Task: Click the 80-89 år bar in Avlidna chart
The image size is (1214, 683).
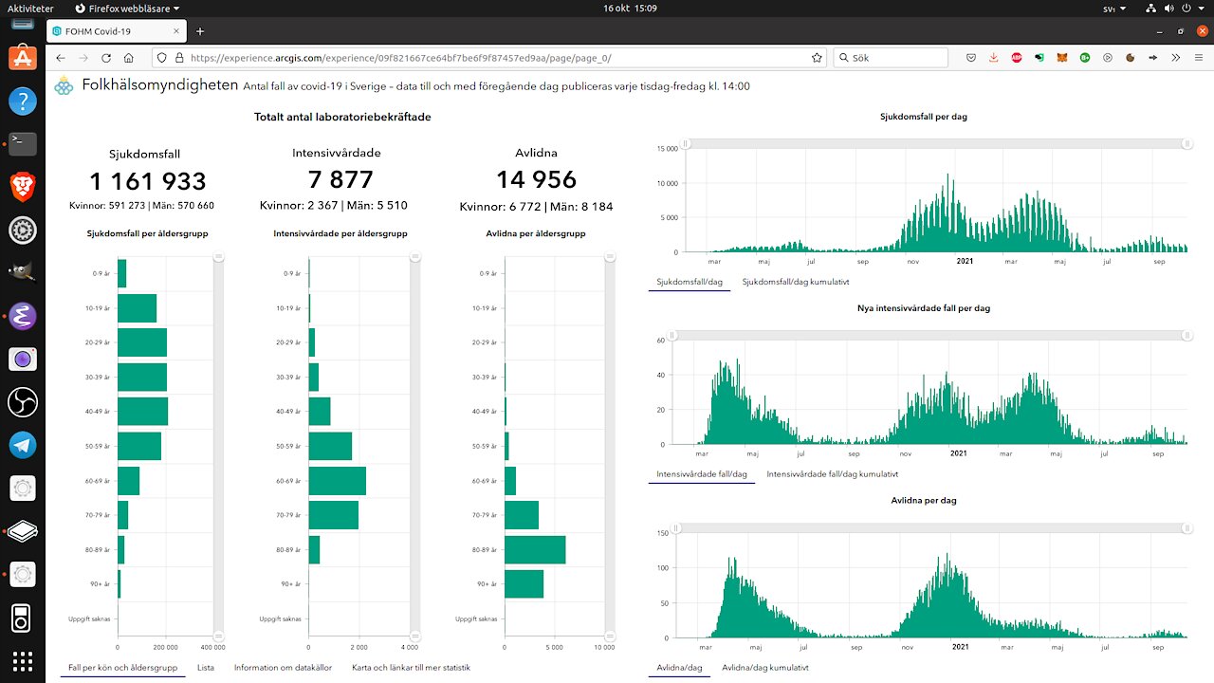Action: 535,549
